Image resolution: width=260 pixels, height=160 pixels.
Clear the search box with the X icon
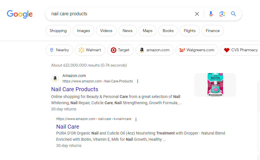(x=197, y=14)
